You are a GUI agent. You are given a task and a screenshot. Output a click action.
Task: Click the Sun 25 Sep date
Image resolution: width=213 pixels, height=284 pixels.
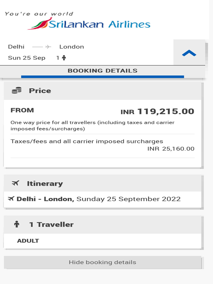point(27,58)
